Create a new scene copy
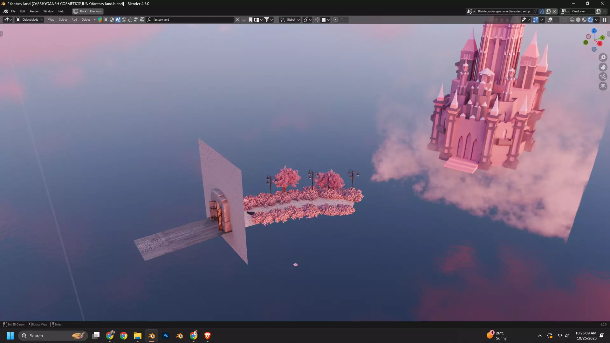Viewport: 610px width, 343px height. point(548,11)
